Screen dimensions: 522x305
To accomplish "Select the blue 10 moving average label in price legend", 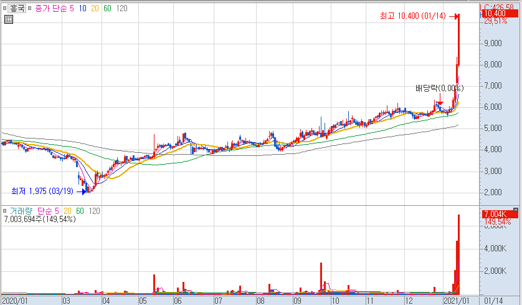I will tap(82, 8).
